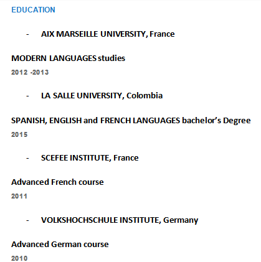Click the dash bullet before LA SALLE
The height and width of the screenshot is (262, 261).
27,96
